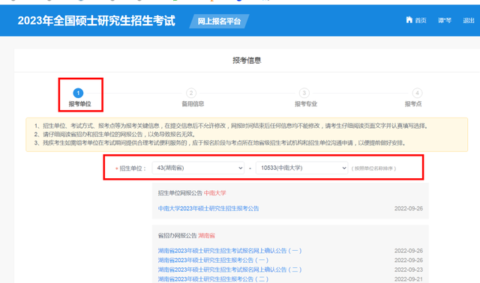Open 湖南省2023年硕士研究生招生报考公告（二） link
The image size is (480, 283).
[x=213, y=279]
